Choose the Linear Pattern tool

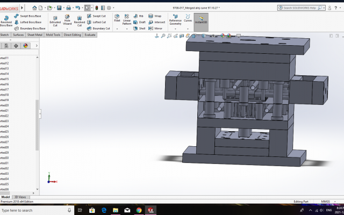127,19
